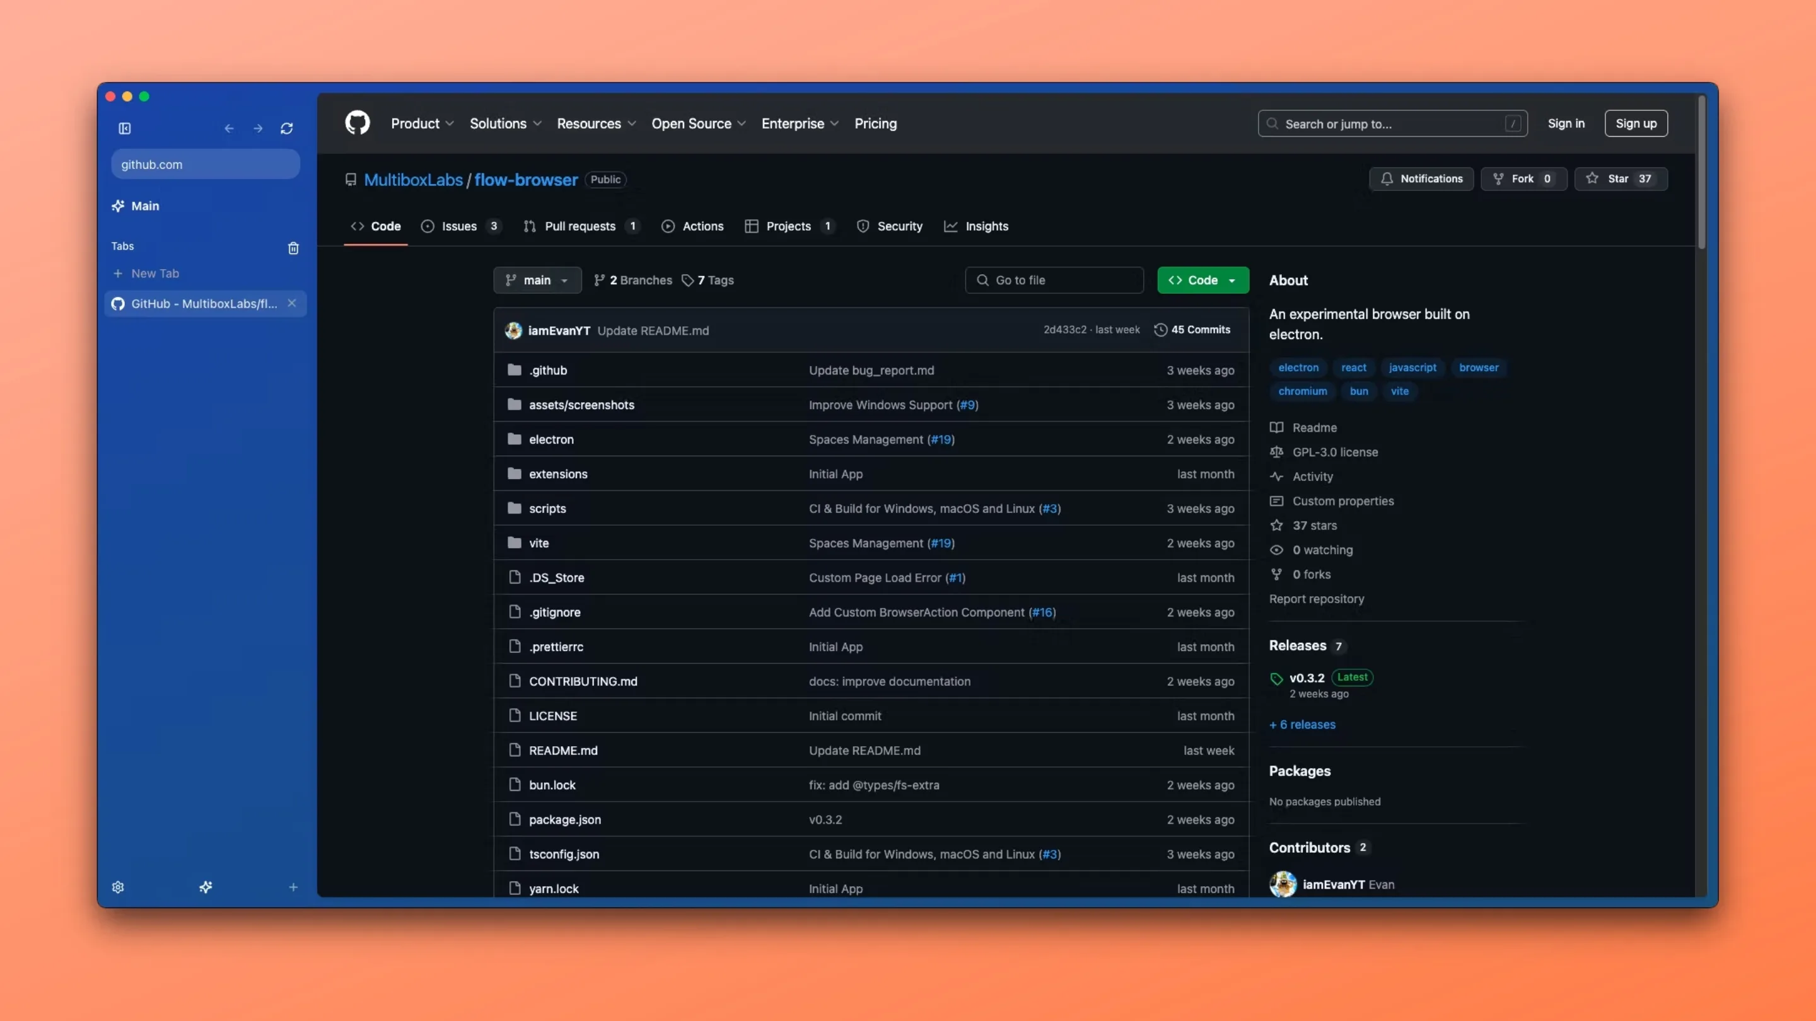
Task: Reload the page with refresh icon
Action: [x=286, y=128]
